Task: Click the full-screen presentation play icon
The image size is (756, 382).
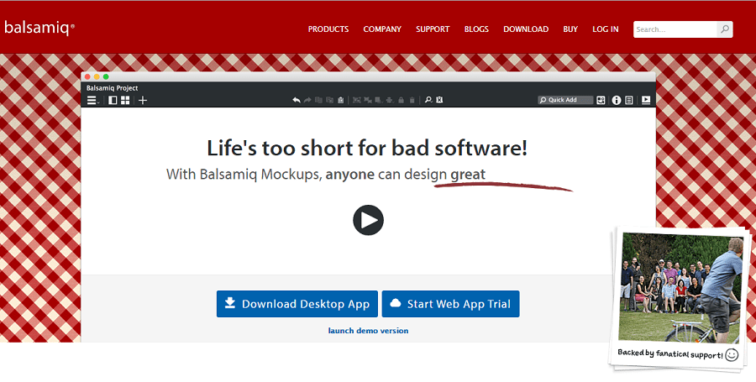Action: 646,100
